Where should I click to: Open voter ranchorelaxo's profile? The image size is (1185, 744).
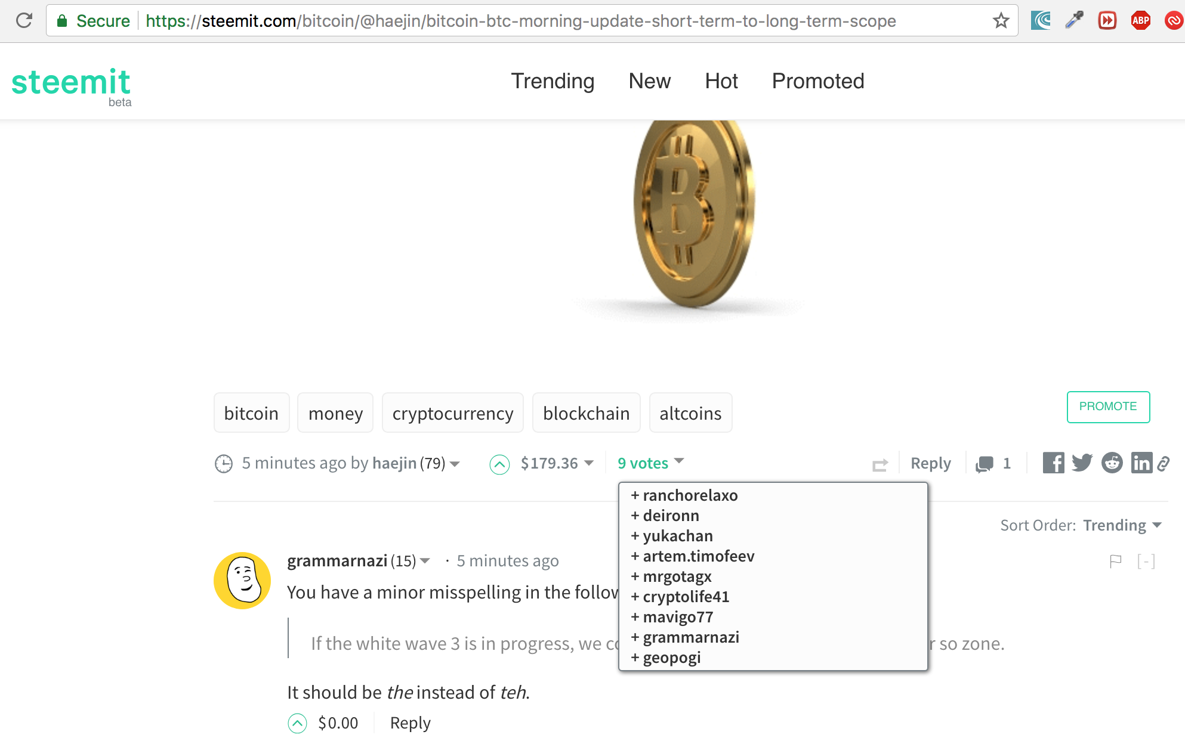coord(690,495)
